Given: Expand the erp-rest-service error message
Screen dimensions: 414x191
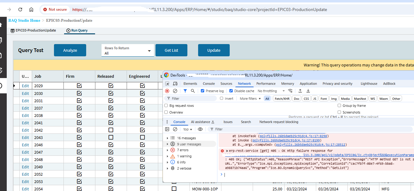Looking at the screenshot, I should point(227,151).
